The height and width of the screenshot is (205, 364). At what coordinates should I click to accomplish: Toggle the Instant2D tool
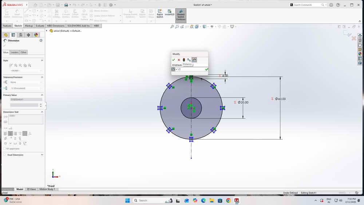pyautogui.click(x=170, y=13)
